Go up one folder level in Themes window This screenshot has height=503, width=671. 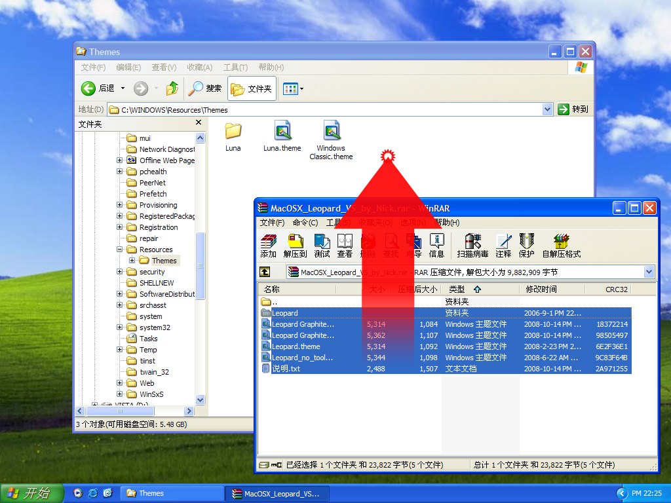tap(172, 88)
